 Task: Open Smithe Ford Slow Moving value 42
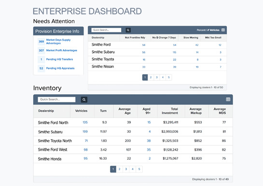click(197, 45)
